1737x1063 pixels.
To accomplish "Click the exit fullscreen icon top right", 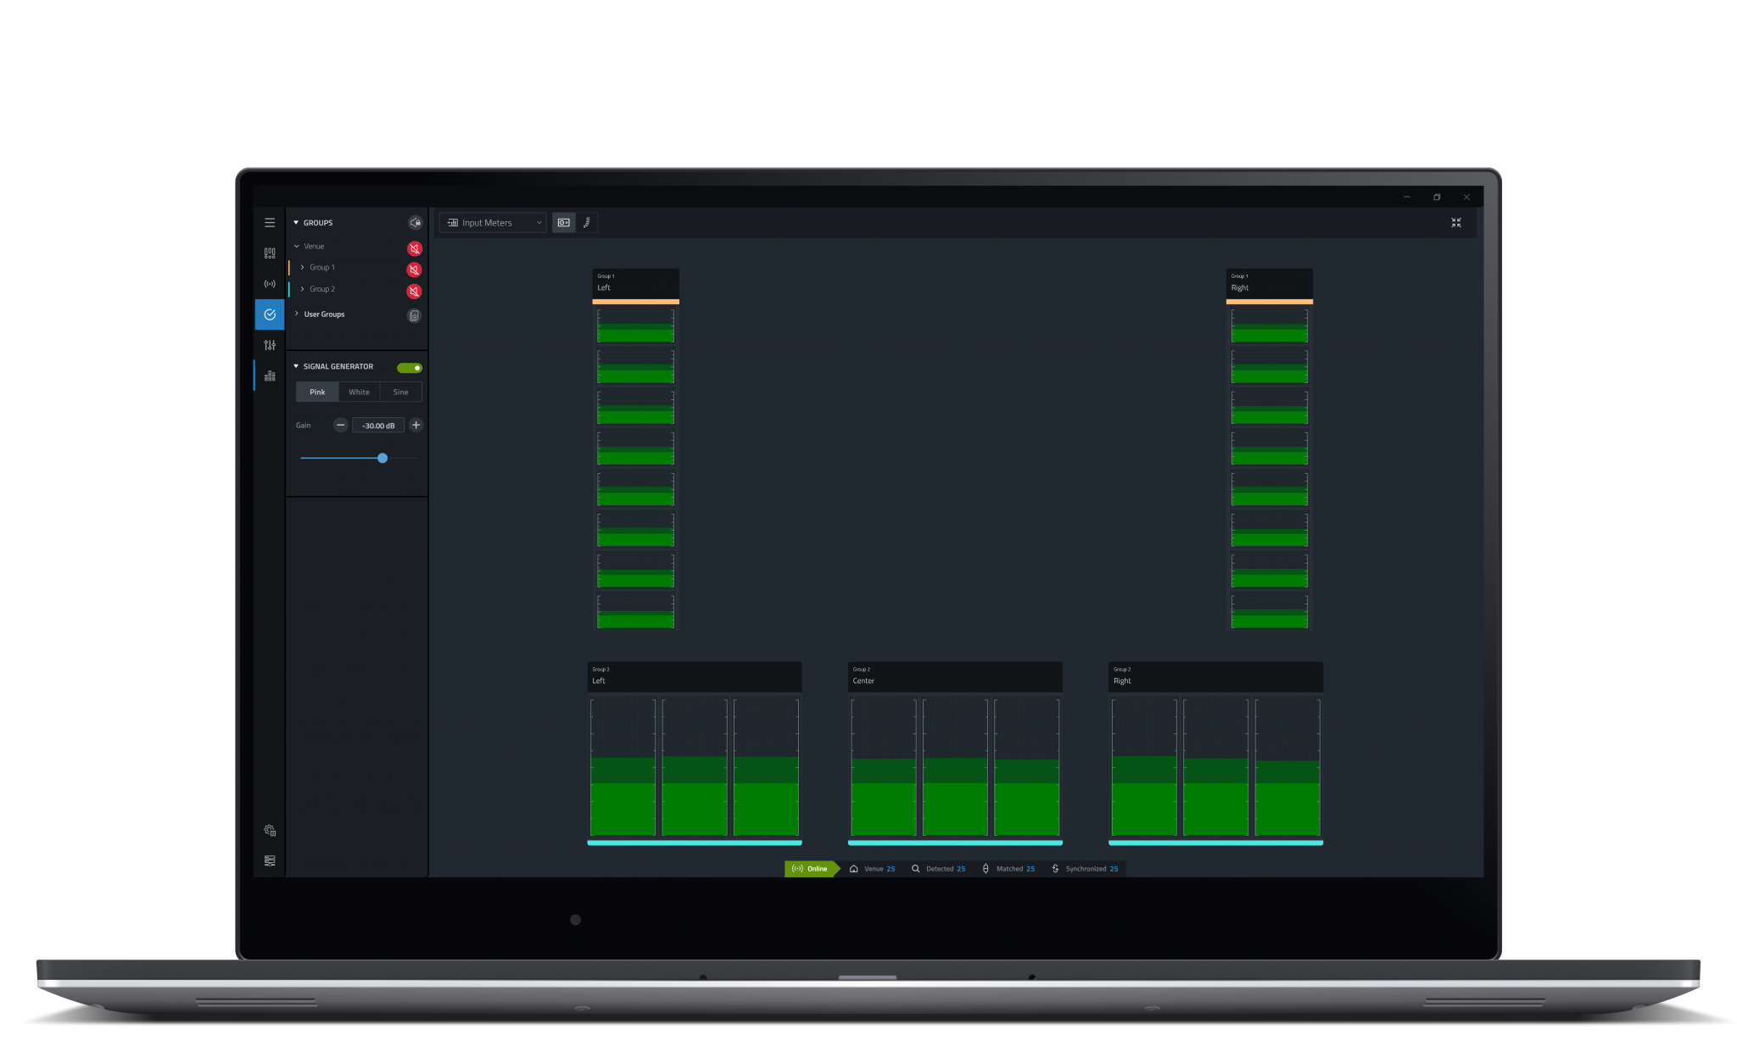I will click(1456, 222).
